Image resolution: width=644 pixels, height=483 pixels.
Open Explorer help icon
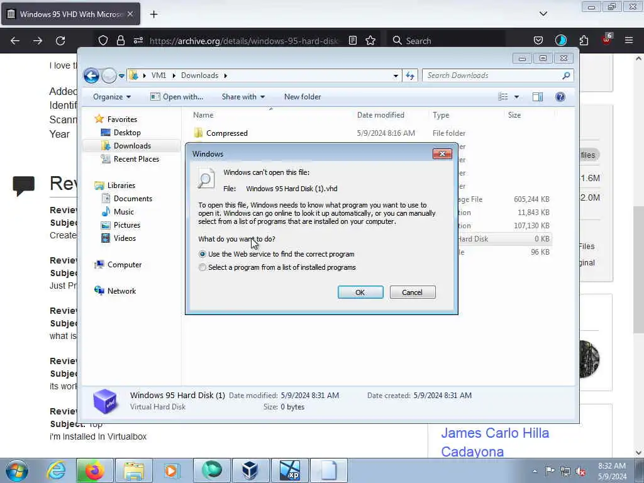pyautogui.click(x=560, y=97)
